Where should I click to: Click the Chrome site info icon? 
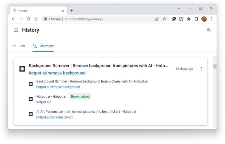[45, 19]
